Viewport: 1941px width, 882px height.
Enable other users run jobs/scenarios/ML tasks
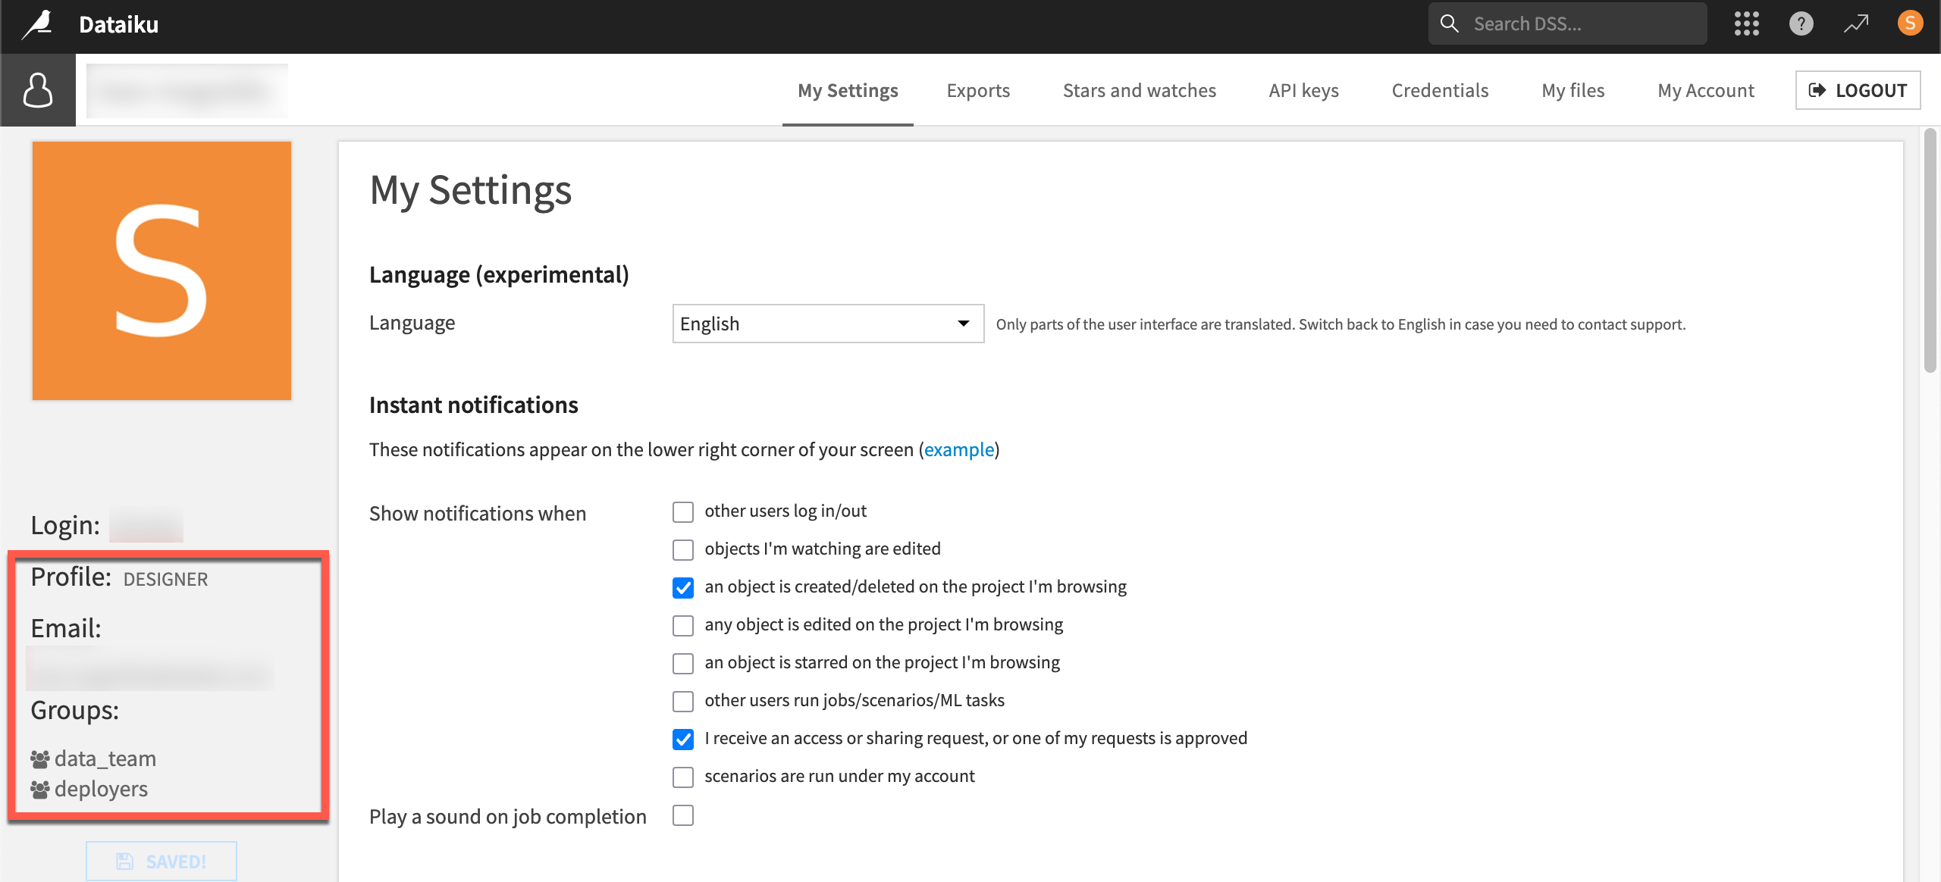pyautogui.click(x=683, y=702)
